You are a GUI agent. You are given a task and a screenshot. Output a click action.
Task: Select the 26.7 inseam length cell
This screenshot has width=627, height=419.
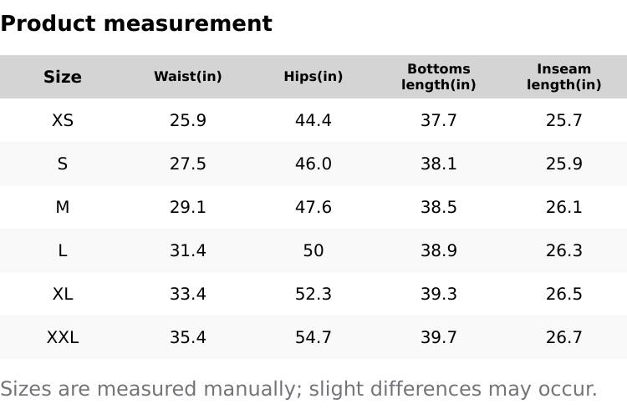point(564,337)
